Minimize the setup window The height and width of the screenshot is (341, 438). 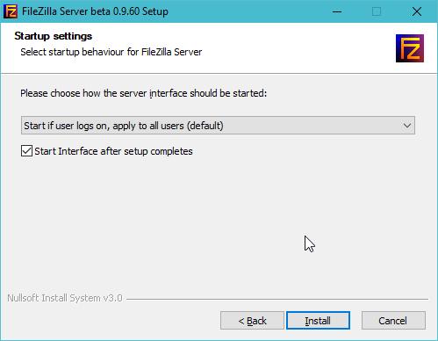(x=337, y=11)
